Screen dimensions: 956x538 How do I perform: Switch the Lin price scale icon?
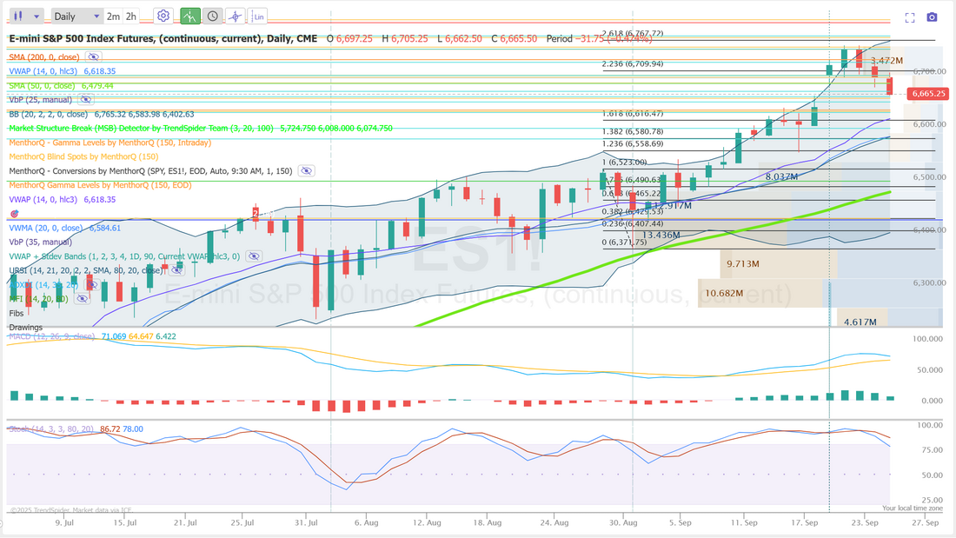coord(257,16)
